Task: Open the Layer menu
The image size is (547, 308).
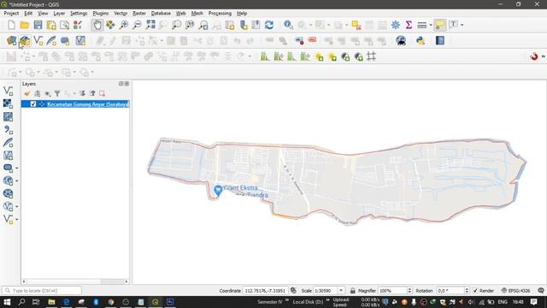Action: [x=59, y=14]
